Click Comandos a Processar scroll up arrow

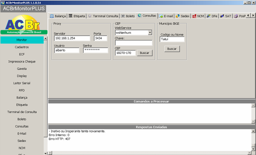point(253,105)
